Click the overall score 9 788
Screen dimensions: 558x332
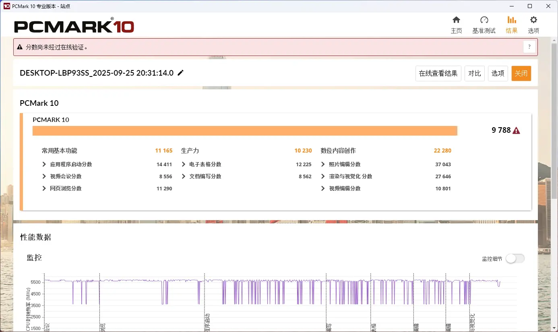(501, 130)
